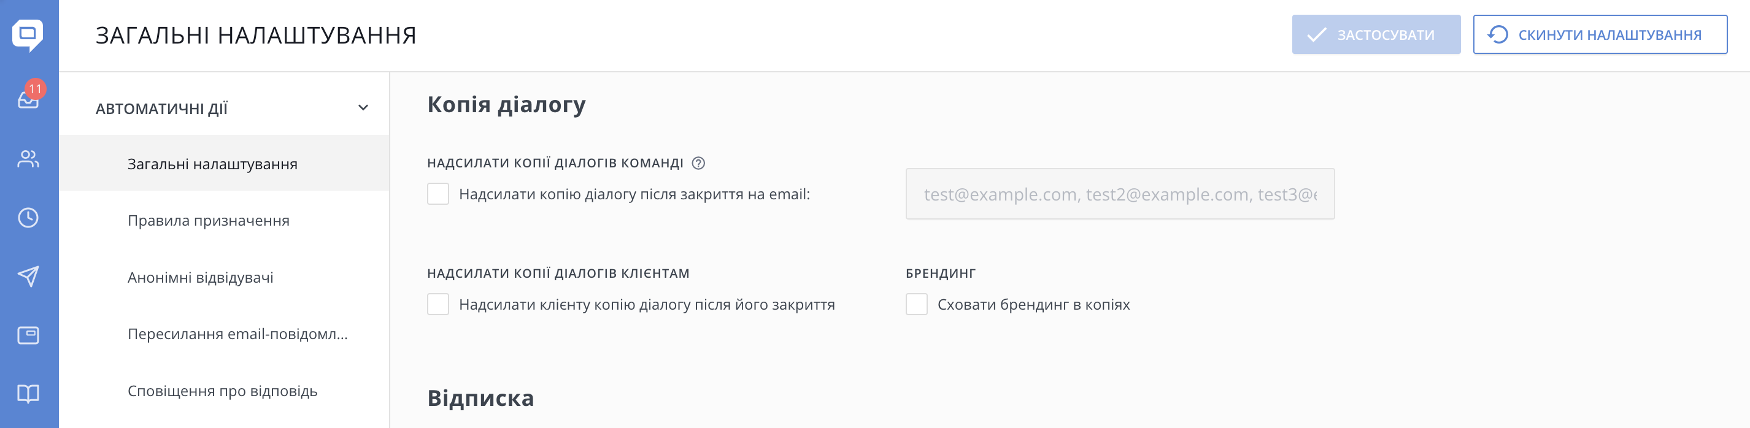The height and width of the screenshot is (428, 1750).
Task: Open the knowledge base book icon
Action: tap(28, 394)
